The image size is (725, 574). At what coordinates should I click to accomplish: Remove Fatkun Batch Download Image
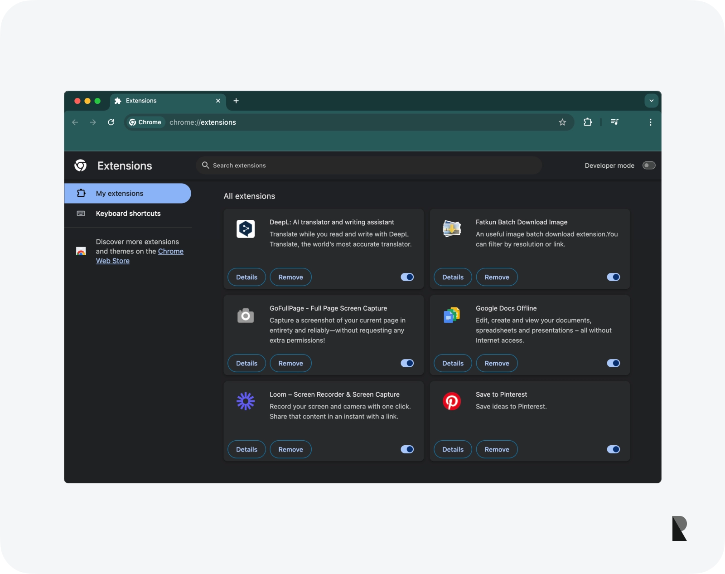(497, 277)
